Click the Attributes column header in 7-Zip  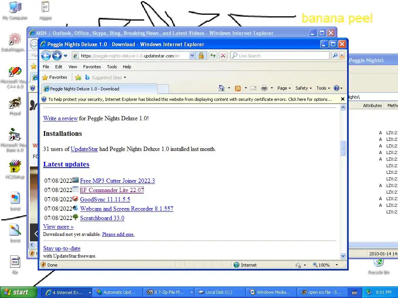(x=372, y=106)
